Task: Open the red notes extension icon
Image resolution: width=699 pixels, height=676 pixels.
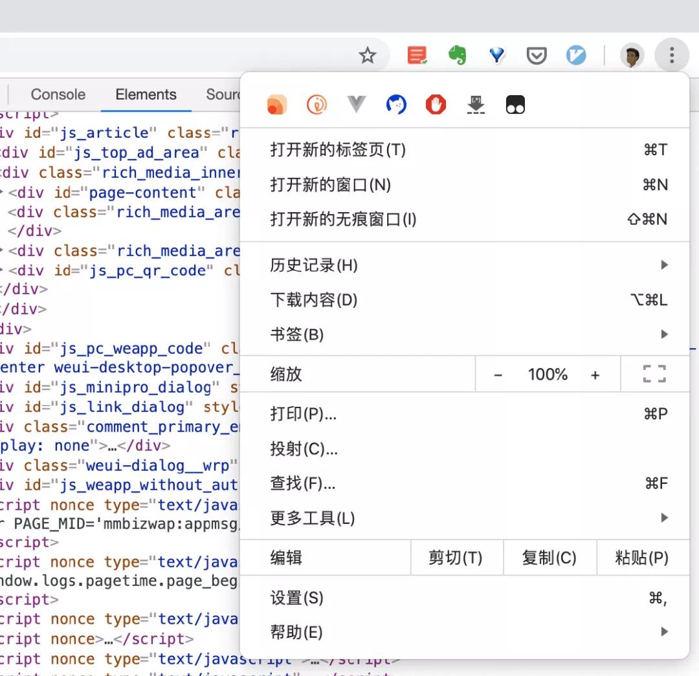Action: pyautogui.click(x=417, y=55)
